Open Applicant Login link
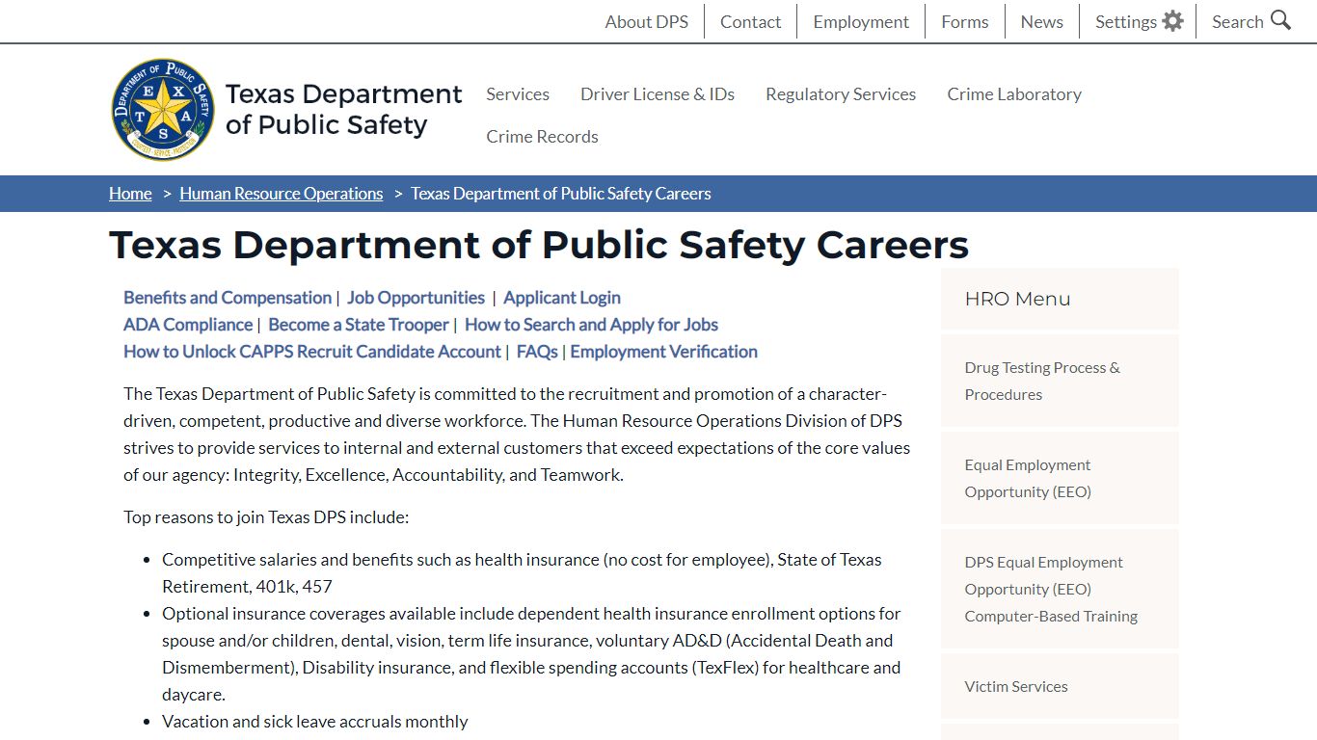Screen dimensions: 1317x740 click(x=562, y=298)
